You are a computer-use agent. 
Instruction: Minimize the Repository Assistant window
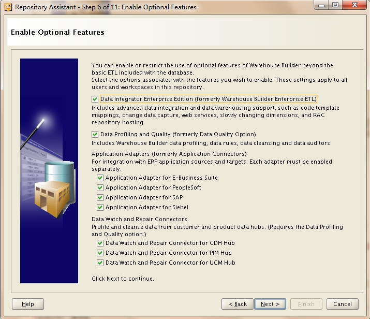point(321,5)
